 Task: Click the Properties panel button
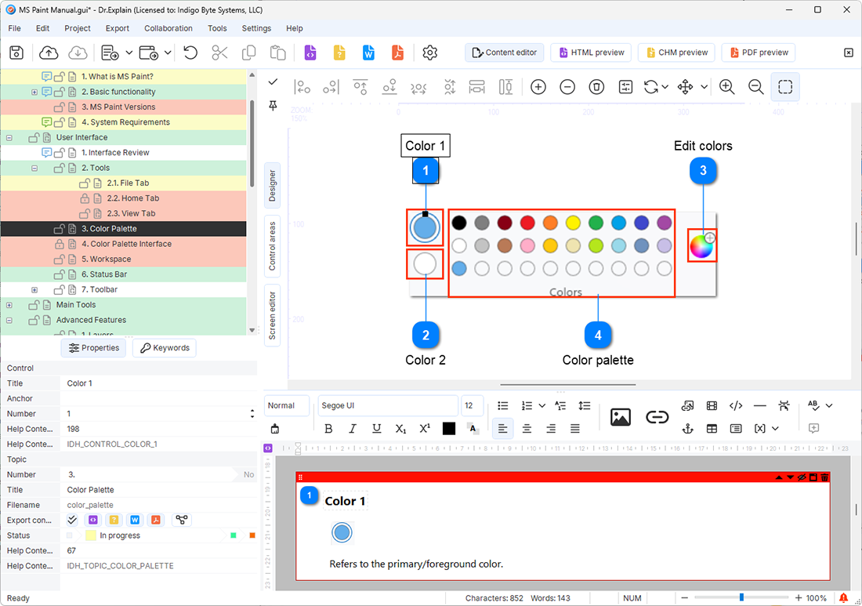click(x=93, y=347)
